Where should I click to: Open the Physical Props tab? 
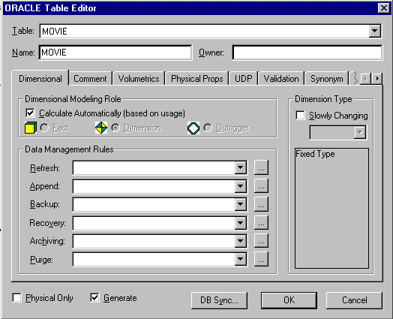pyautogui.click(x=196, y=79)
